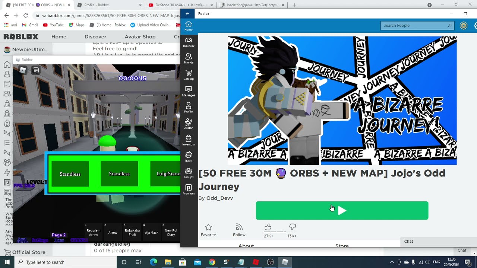Viewport: 477px width, 268px height.
Task: Select the second Standless stand slot
Action: (x=119, y=174)
